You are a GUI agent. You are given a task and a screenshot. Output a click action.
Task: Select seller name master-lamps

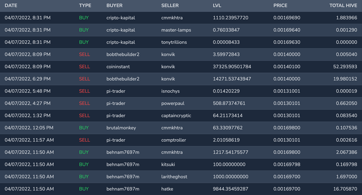[176, 30]
